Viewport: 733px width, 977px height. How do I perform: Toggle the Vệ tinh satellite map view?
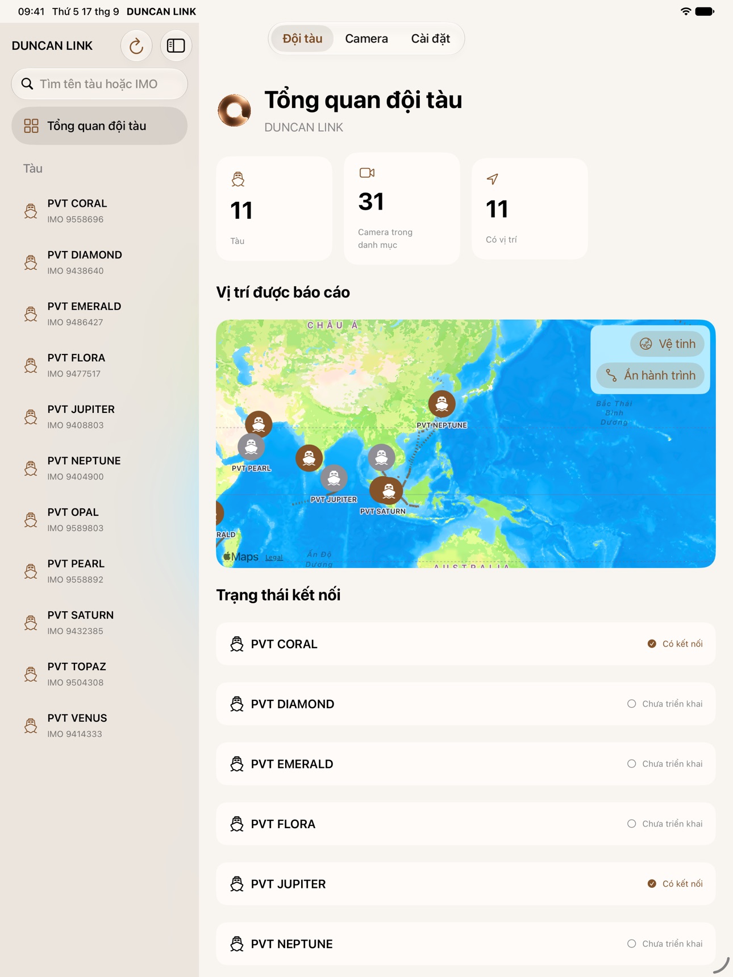pyautogui.click(x=667, y=344)
